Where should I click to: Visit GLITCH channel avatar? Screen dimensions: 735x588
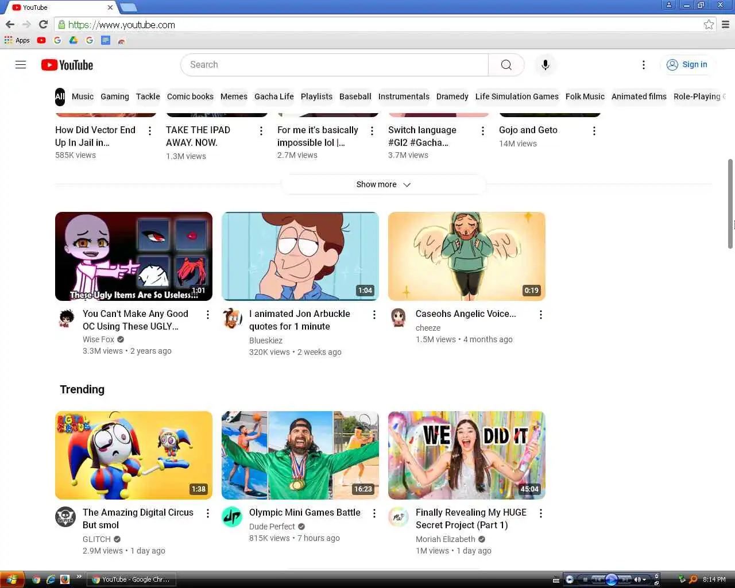(x=65, y=517)
